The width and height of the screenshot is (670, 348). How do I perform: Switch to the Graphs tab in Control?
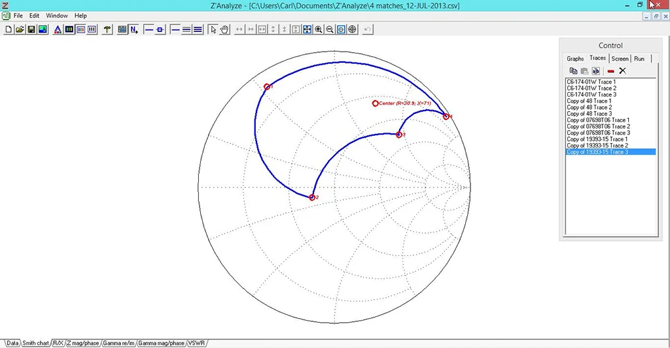(575, 58)
